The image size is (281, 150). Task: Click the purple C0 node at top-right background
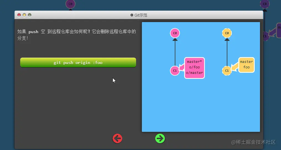[x=265, y=4]
